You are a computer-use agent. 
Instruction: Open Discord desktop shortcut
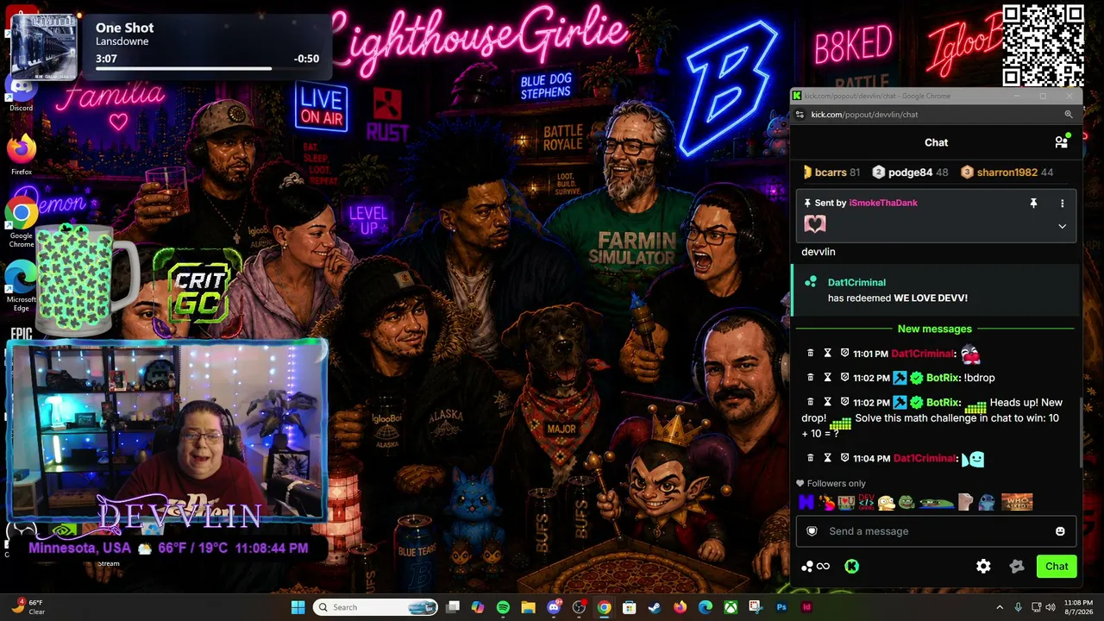[21, 93]
